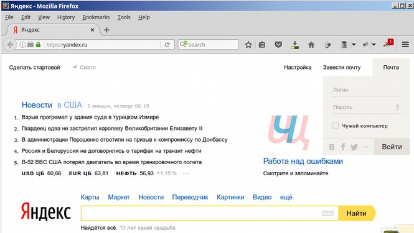This screenshot has width=414, height=233.
Task: Focus the Логин input field
Action: 366,90
